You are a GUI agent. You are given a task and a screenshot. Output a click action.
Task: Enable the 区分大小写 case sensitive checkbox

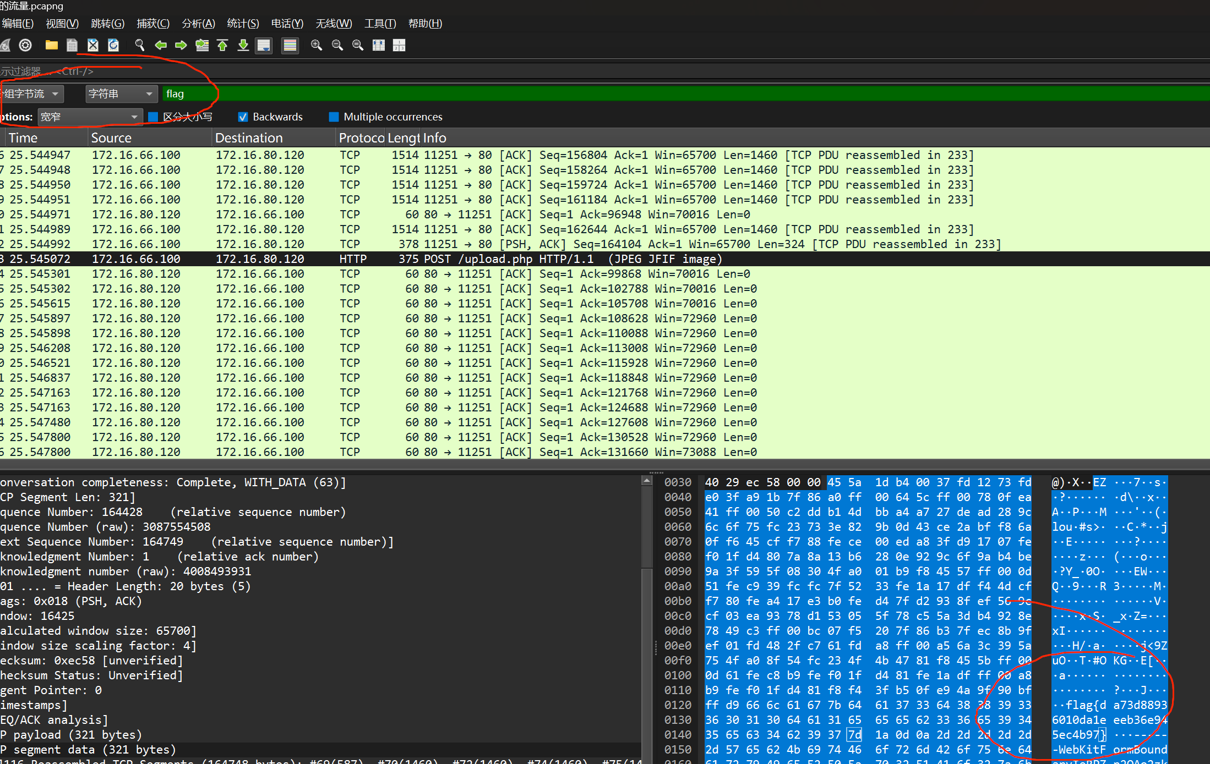[x=154, y=117]
